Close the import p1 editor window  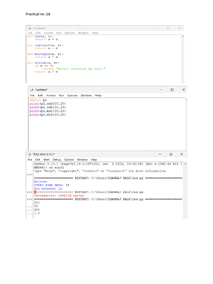pos(184,90)
